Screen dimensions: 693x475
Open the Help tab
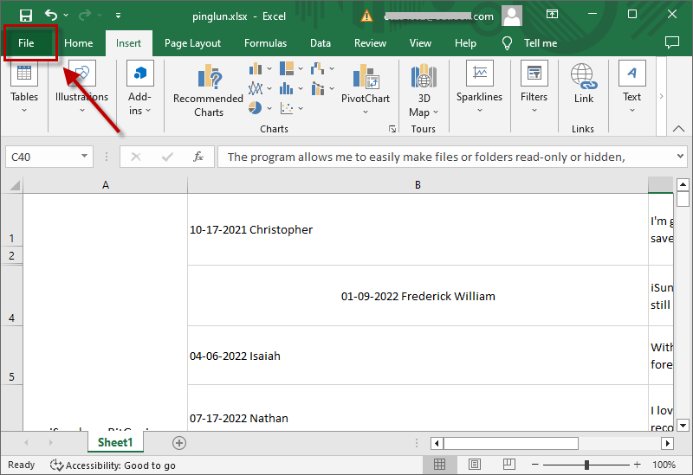pos(465,42)
